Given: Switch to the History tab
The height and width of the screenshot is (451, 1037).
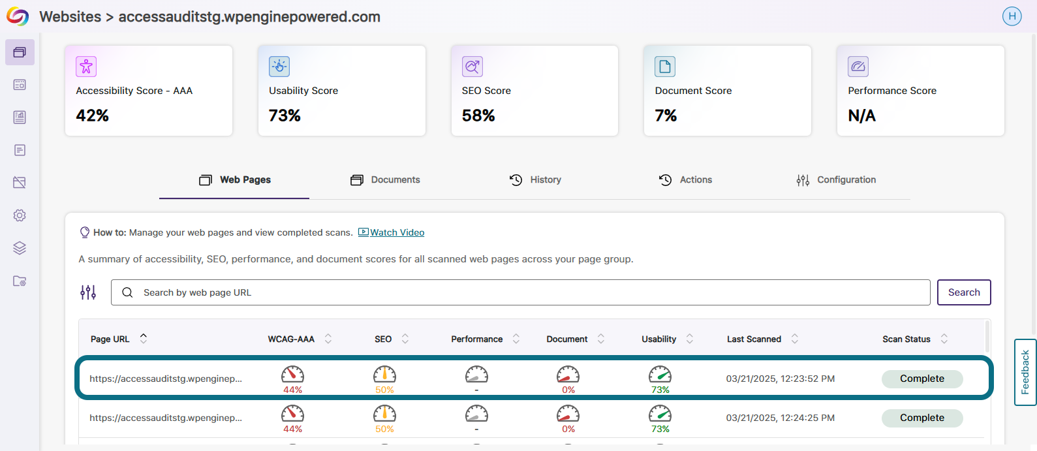Looking at the screenshot, I should [x=535, y=180].
